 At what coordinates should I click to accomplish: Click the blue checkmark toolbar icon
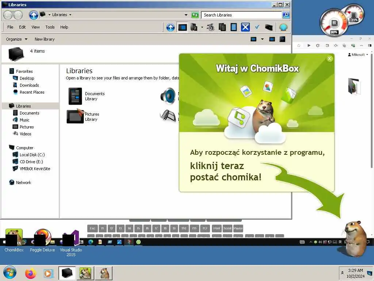click(x=257, y=27)
